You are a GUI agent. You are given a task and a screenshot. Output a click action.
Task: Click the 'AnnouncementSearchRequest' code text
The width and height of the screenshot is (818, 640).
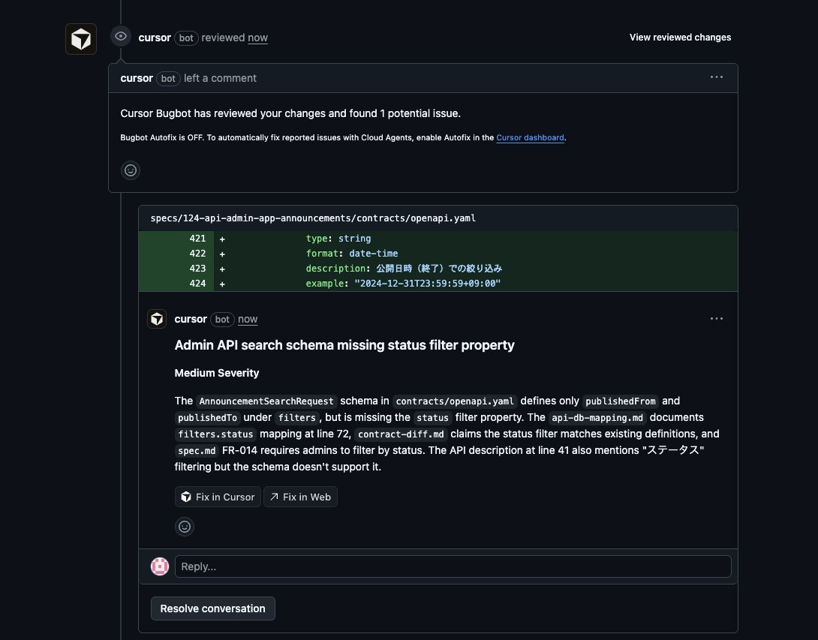tap(266, 401)
